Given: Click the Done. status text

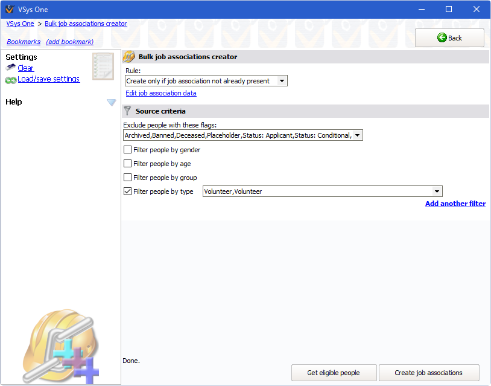Looking at the screenshot, I should pyautogui.click(x=131, y=361).
